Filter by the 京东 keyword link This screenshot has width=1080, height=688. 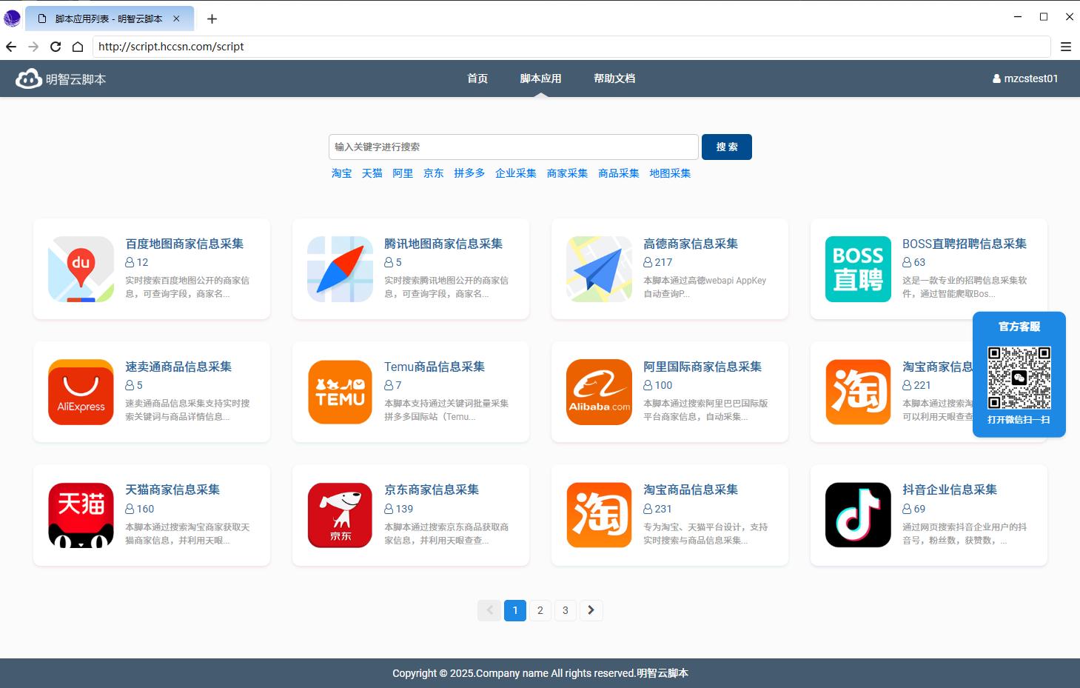434,173
